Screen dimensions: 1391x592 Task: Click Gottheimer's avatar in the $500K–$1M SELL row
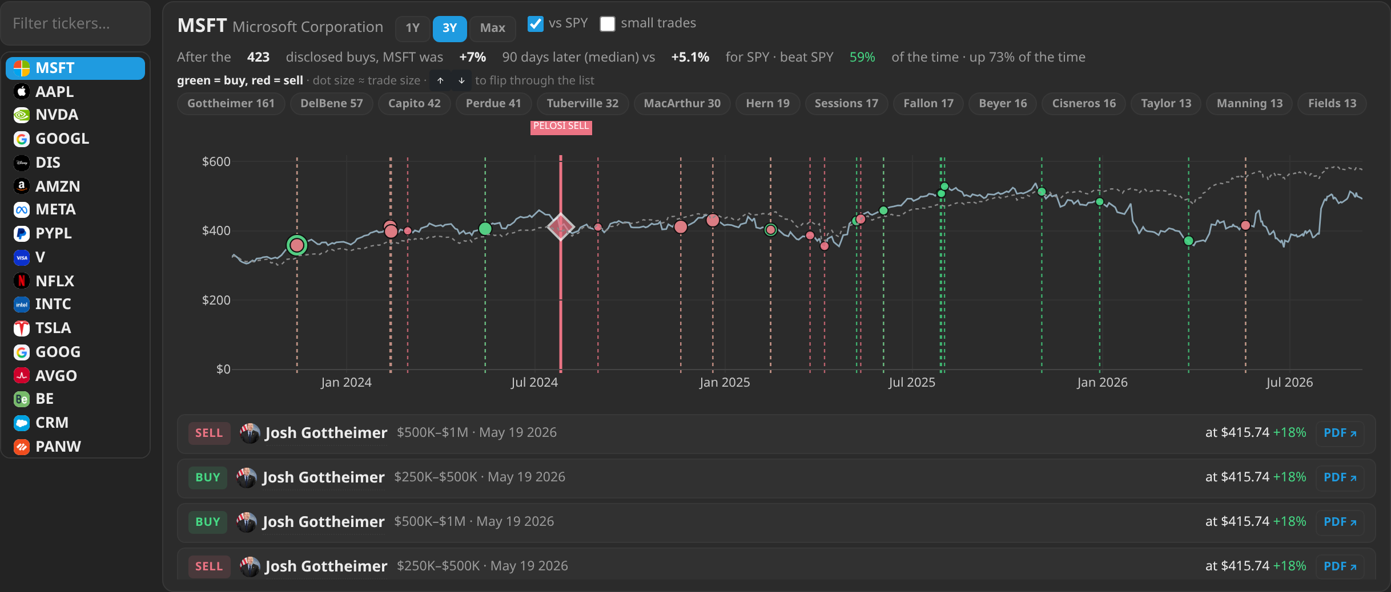[250, 433]
